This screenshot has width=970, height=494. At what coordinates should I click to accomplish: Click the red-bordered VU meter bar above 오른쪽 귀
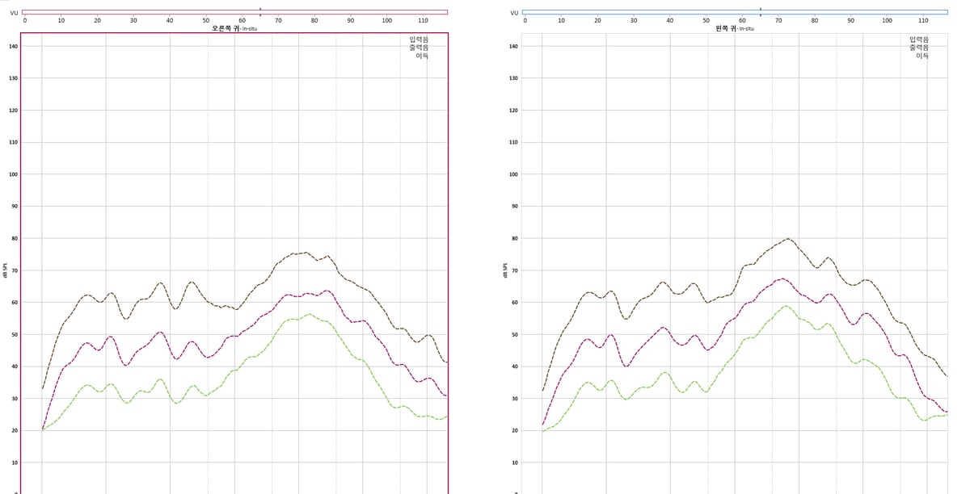pos(234,12)
